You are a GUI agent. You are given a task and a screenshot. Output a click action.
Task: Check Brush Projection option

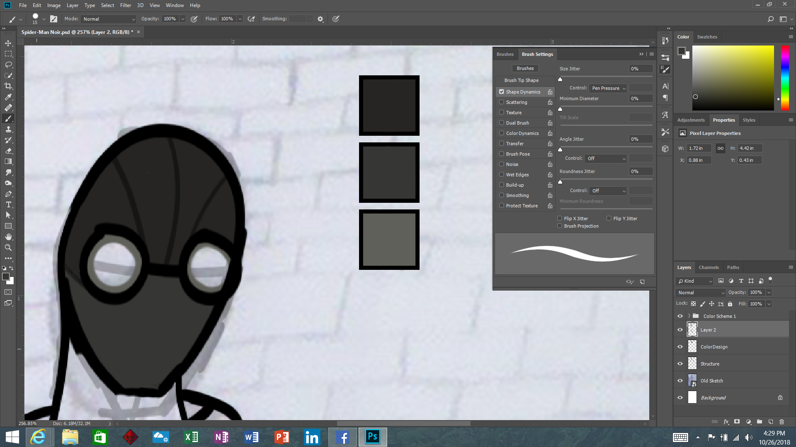(x=560, y=226)
